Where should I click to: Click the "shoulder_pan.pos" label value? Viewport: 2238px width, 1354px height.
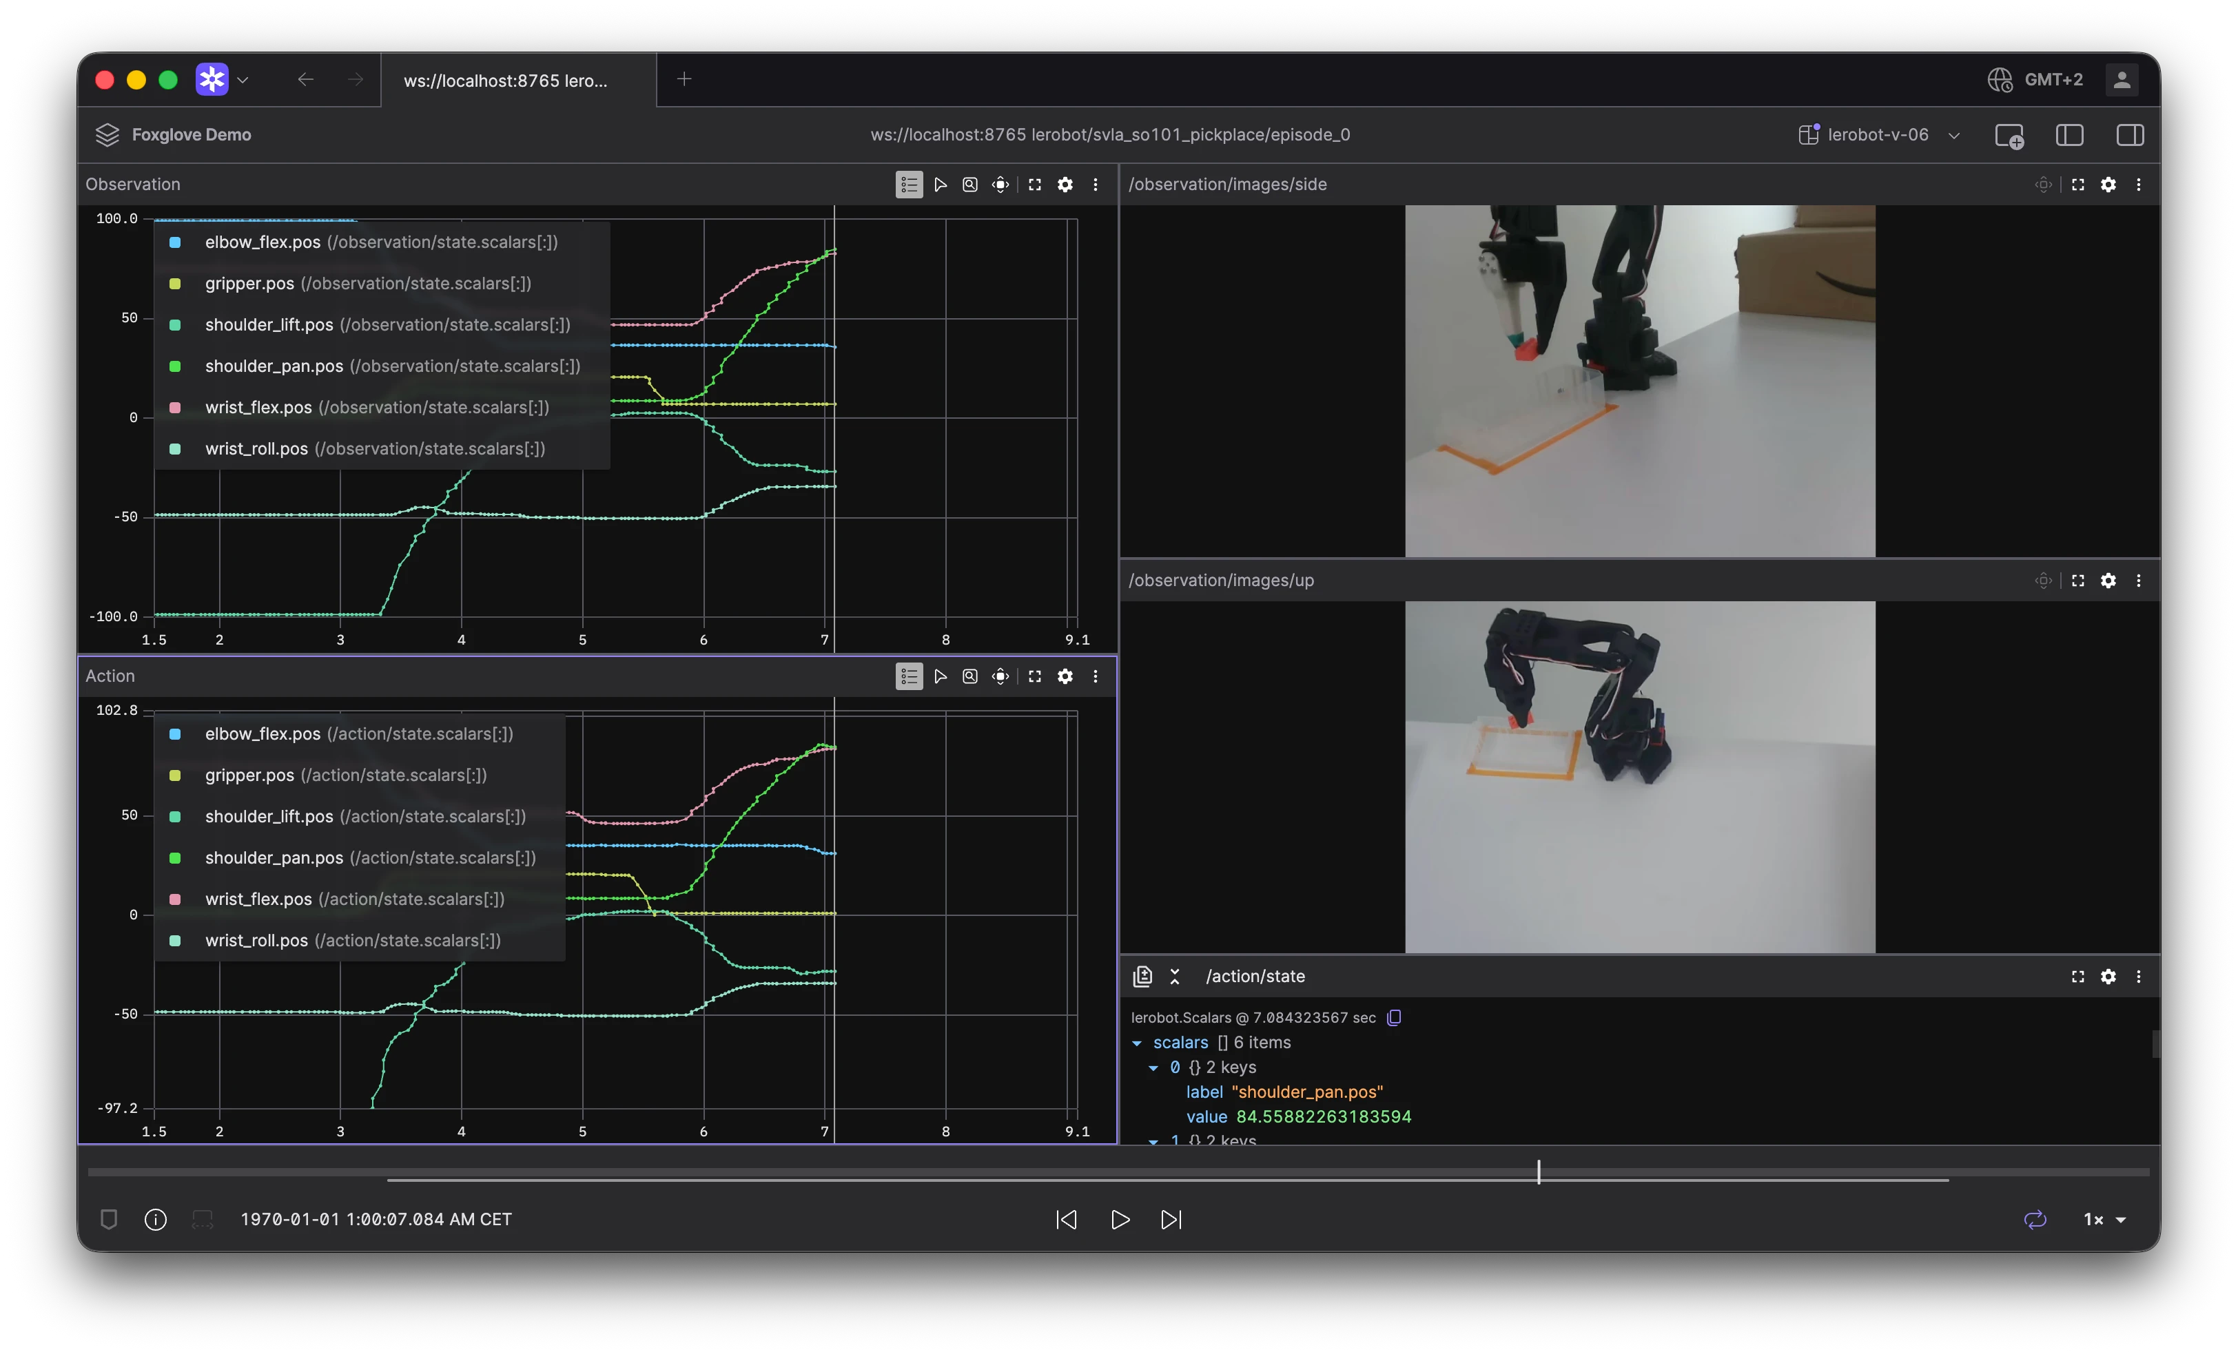pyautogui.click(x=1307, y=1092)
